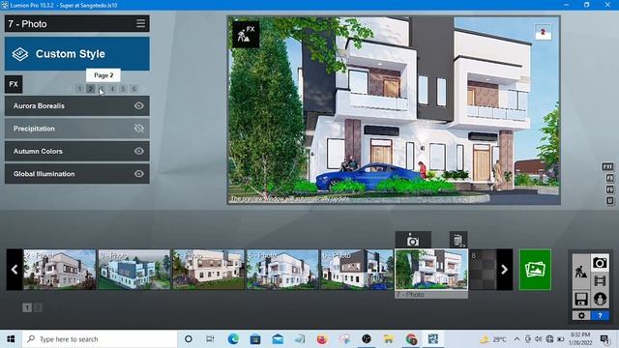Store camera with the camera icon above photo 7

[413, 240]
